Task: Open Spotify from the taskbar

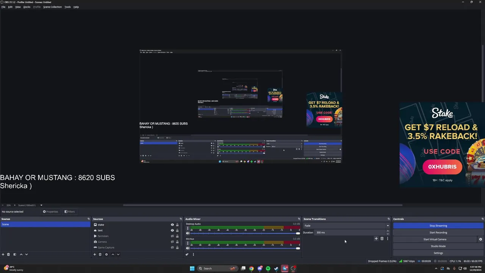Action: (268, 268)
